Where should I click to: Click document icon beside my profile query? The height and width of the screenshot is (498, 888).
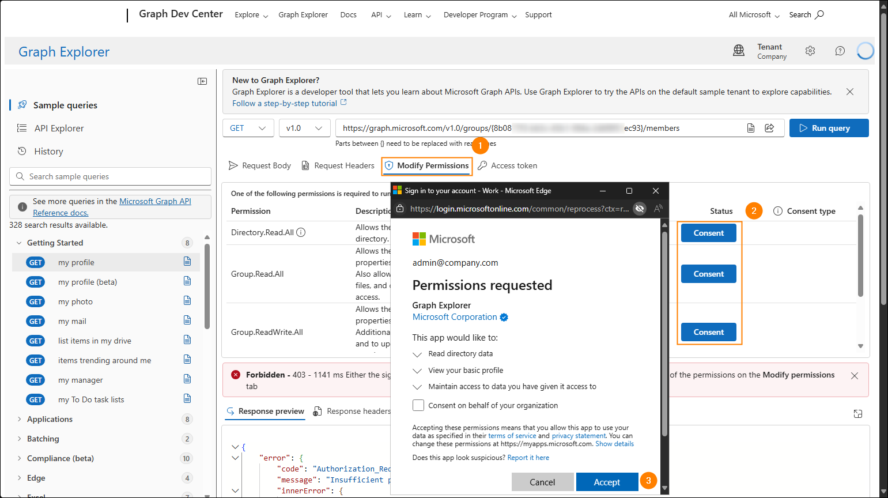tap(187, 262)
